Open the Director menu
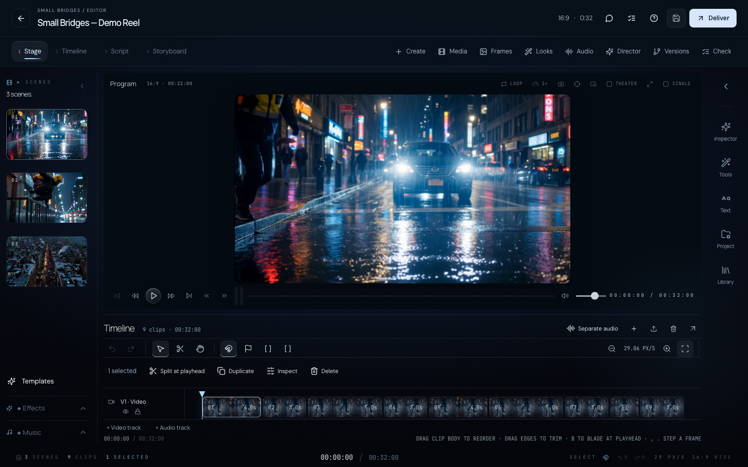748x467 pixels. coord(623,51)
